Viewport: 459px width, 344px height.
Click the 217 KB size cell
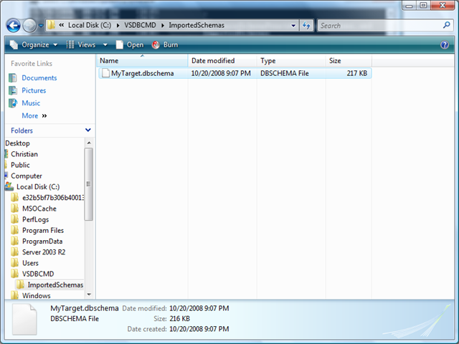(357, 73)
